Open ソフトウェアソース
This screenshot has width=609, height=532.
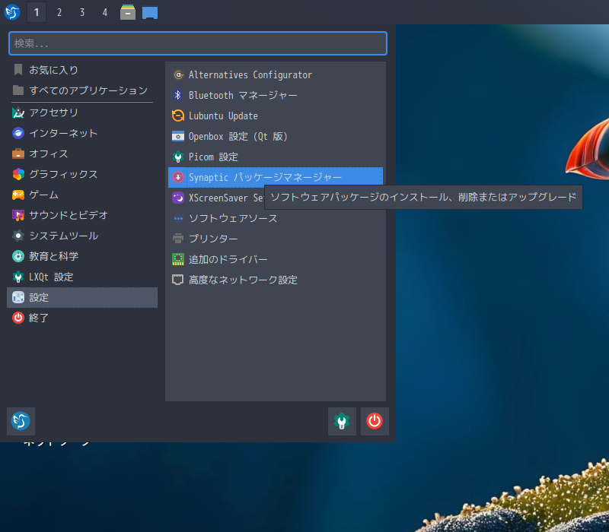tap(276, 219)
